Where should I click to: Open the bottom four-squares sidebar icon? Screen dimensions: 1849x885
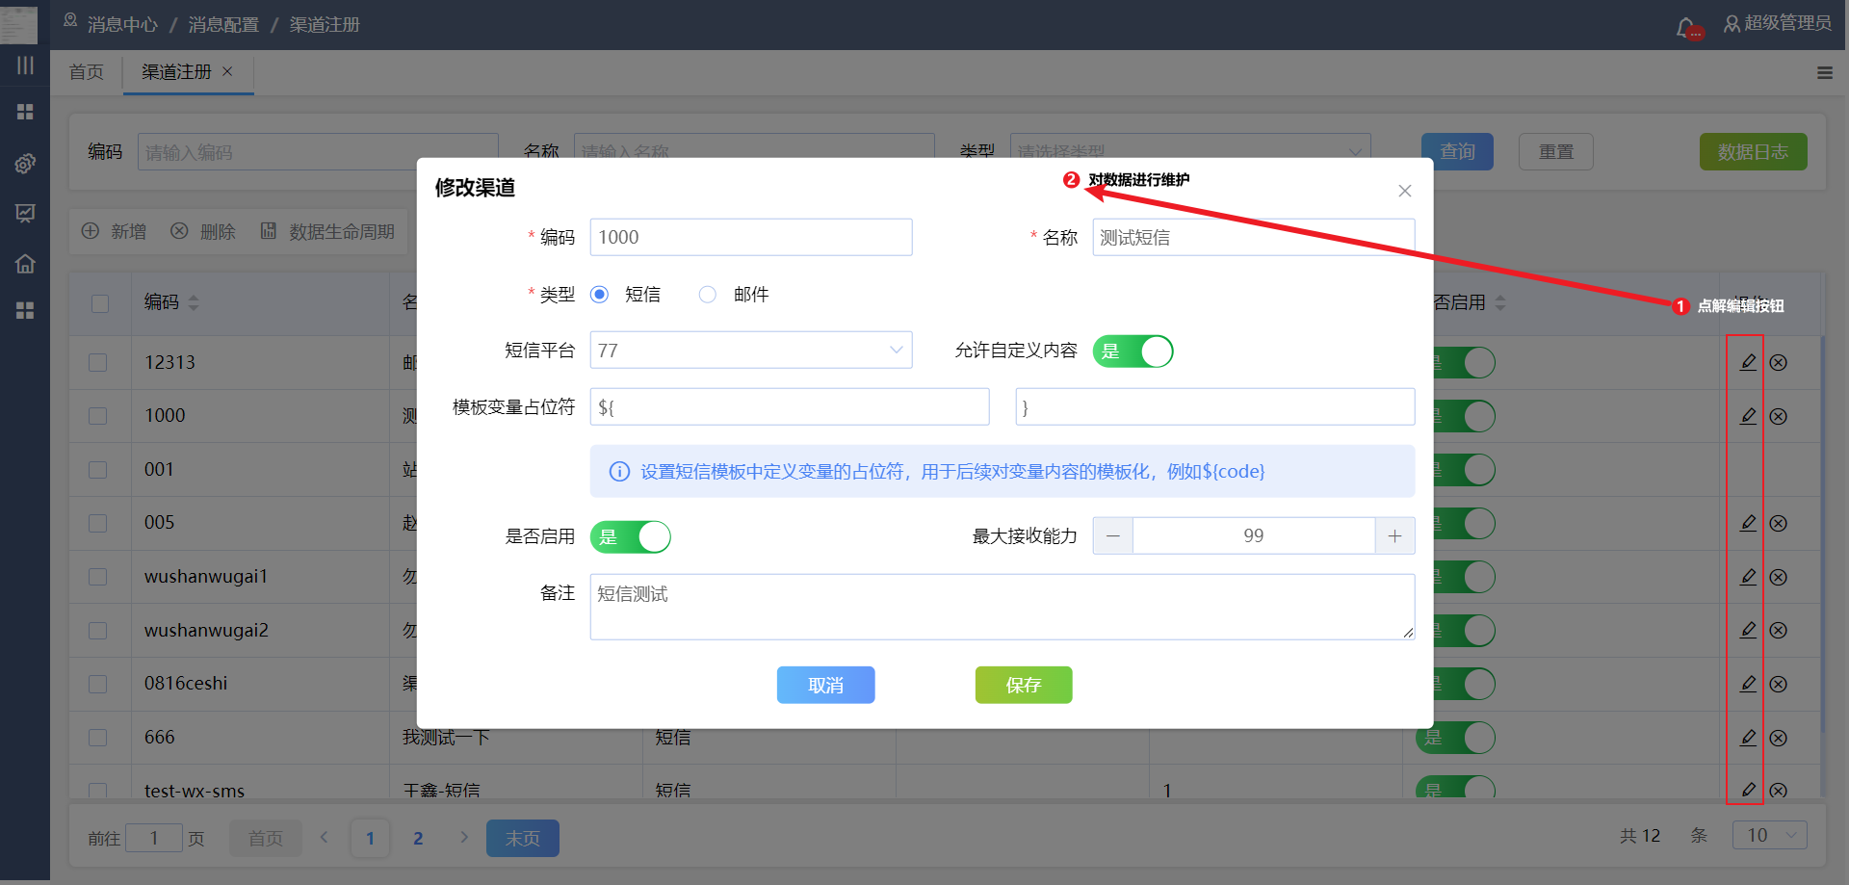[x=25, y=310]
